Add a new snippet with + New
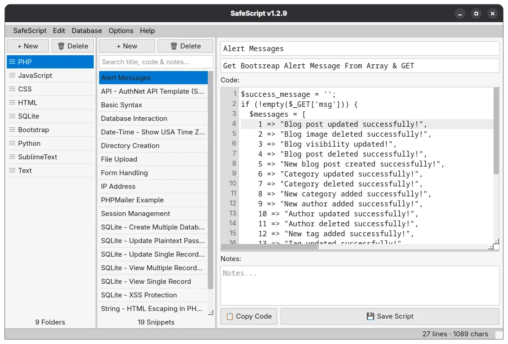Viewport: 508px width, 344px height. point(127,46)
